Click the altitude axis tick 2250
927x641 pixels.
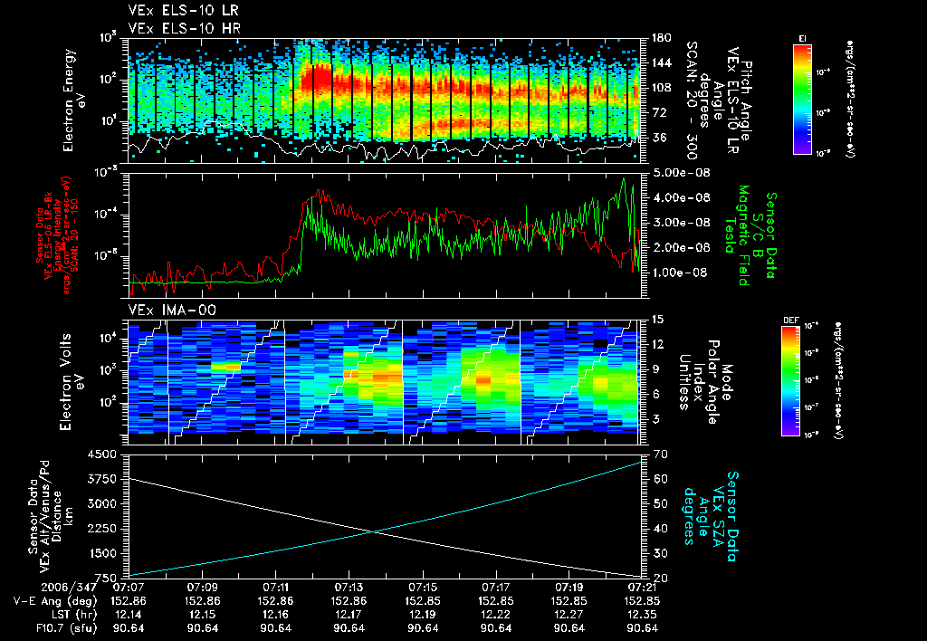point(101,529)
